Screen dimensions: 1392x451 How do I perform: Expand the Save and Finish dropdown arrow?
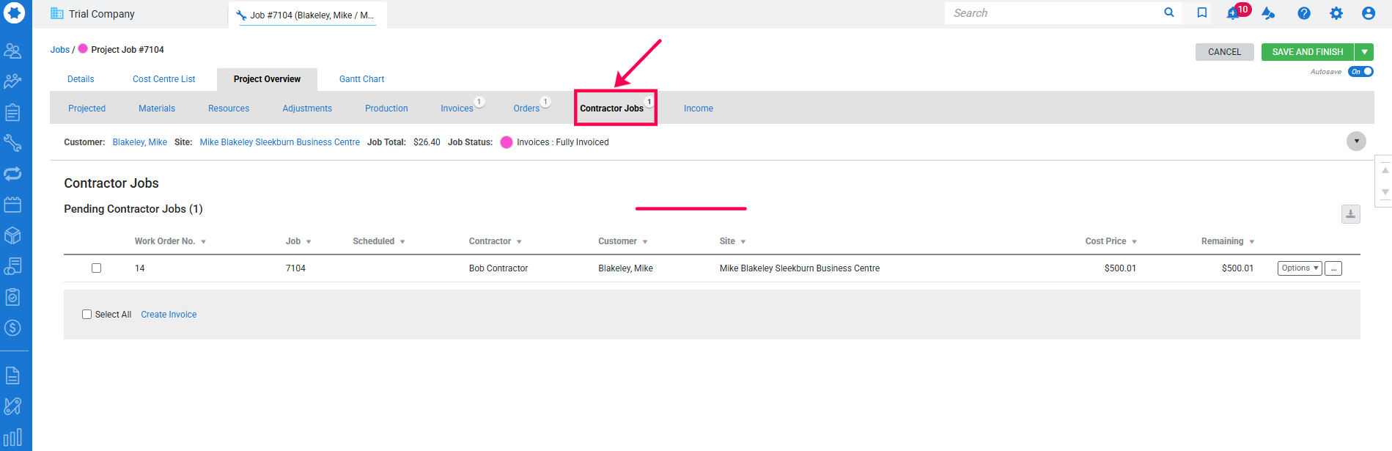pos(1364,52)
